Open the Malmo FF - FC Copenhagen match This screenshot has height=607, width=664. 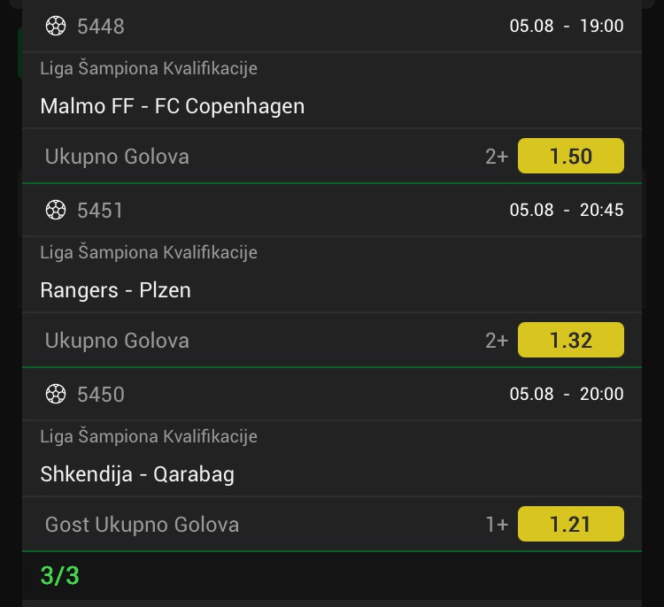(173, 106)
